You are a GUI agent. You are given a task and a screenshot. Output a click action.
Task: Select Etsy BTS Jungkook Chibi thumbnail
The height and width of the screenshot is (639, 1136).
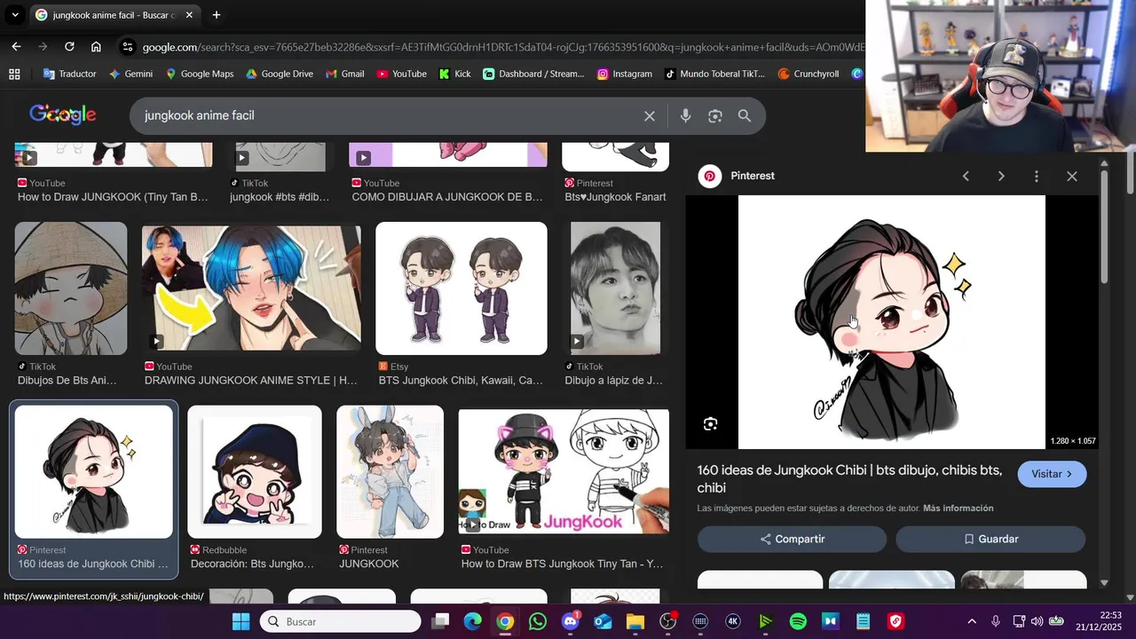click(x=461, y=288)
